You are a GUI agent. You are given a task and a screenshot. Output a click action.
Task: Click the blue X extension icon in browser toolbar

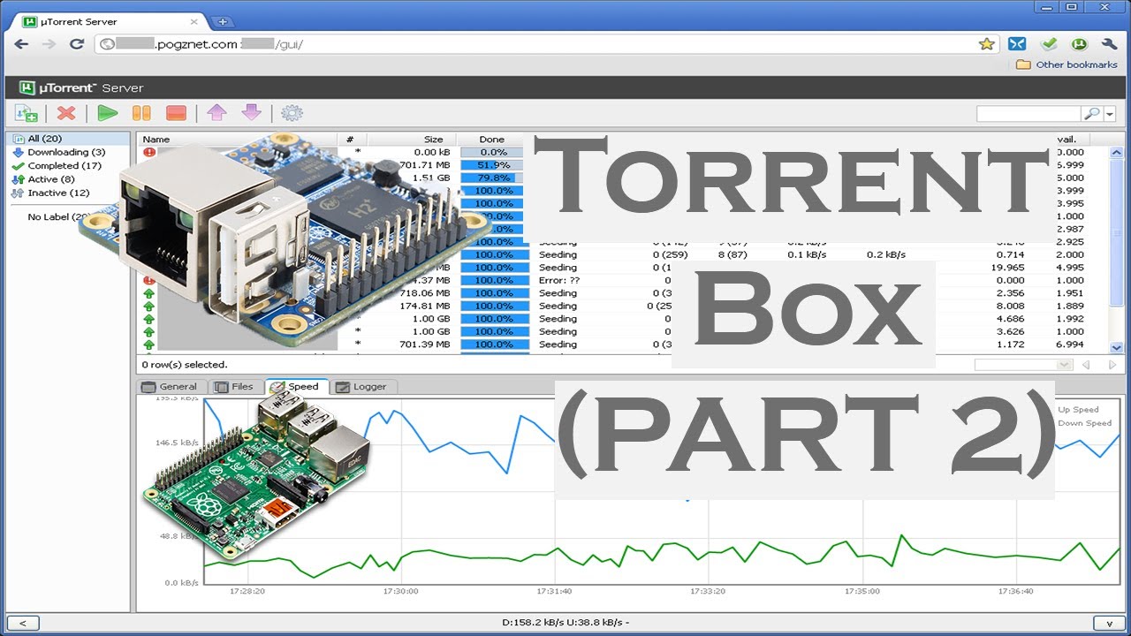pos(1018,43)
